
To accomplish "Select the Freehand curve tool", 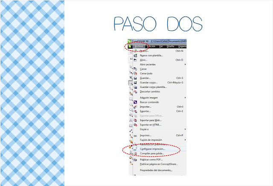I will click(131, 88).
